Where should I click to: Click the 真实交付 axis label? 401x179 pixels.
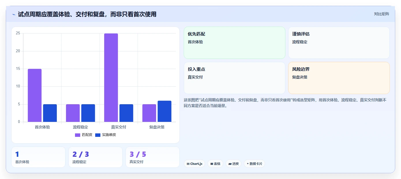pos(119,127)
